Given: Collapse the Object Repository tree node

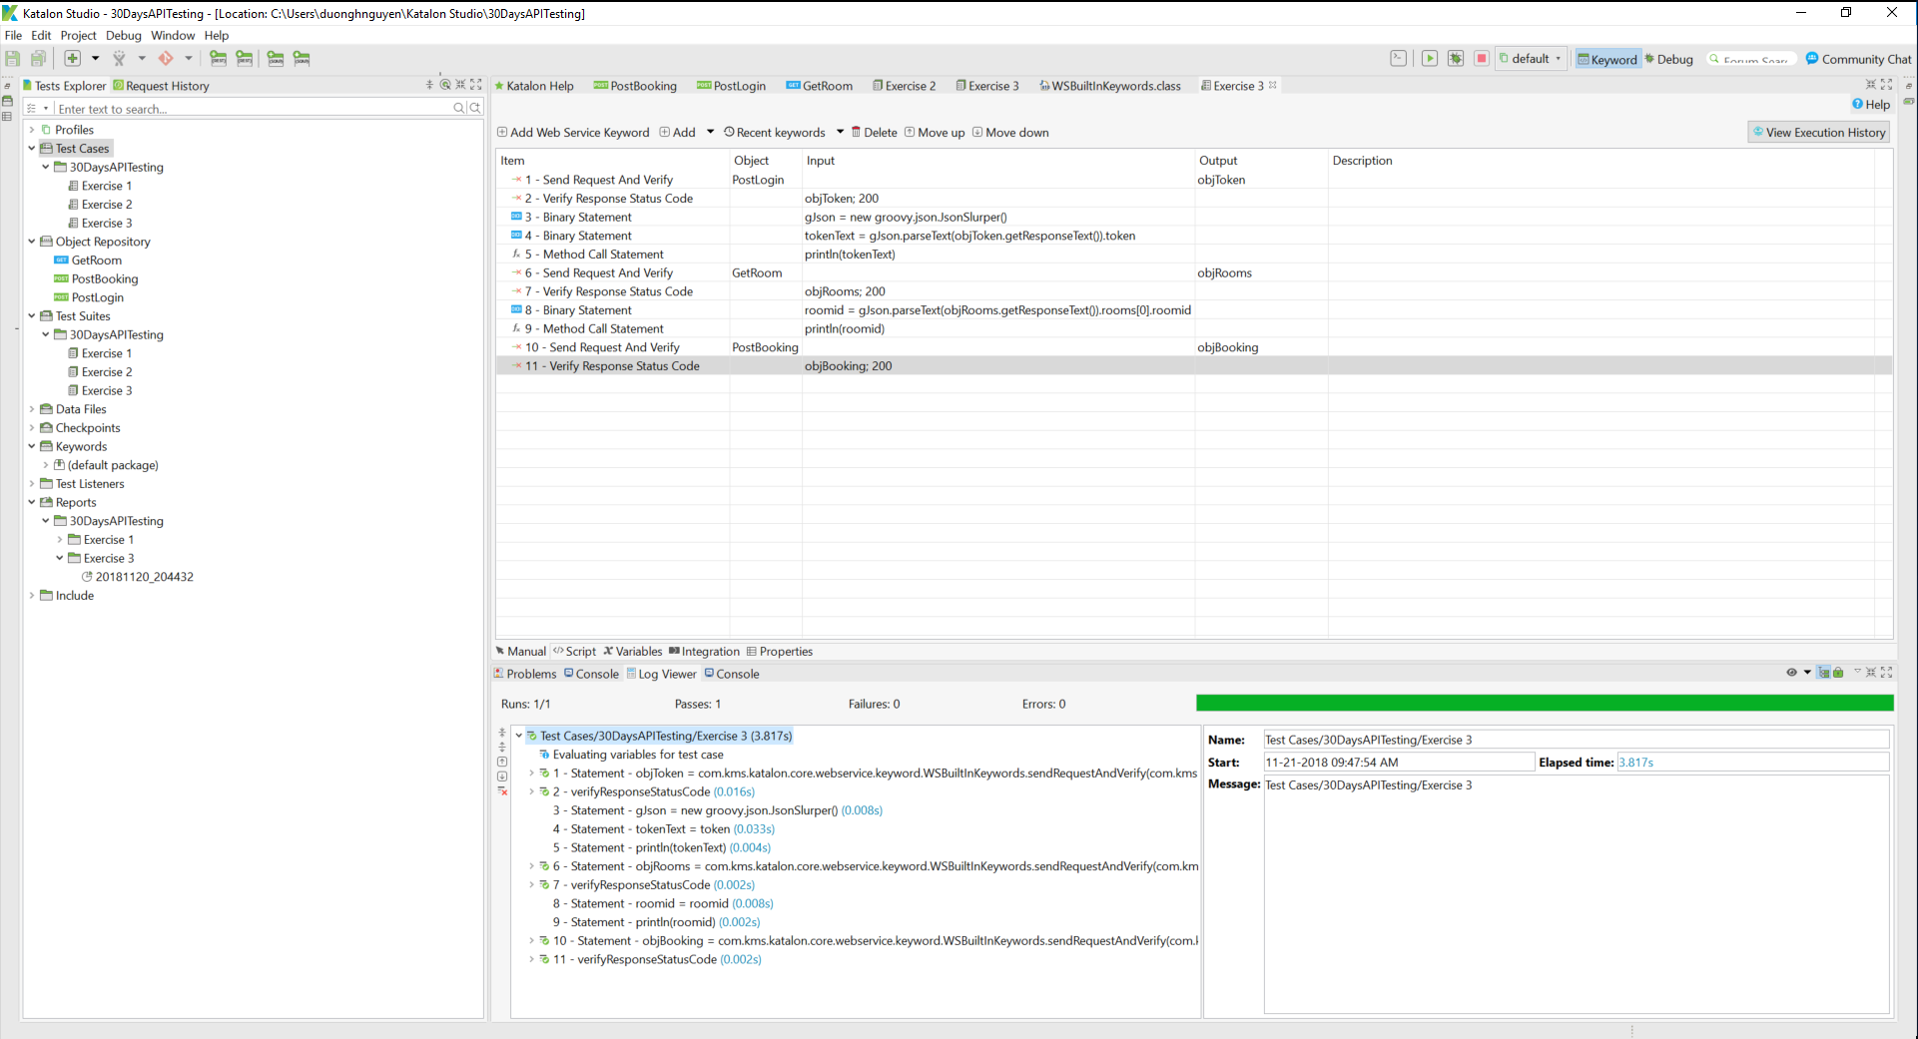Looking at the screenshot, I should coord(32,242).
